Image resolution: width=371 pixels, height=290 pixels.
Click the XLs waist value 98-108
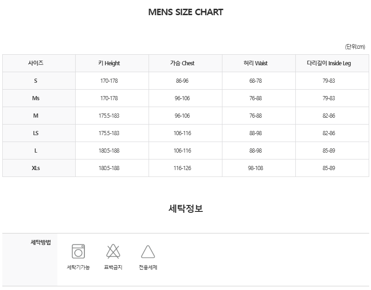point(255,168)
